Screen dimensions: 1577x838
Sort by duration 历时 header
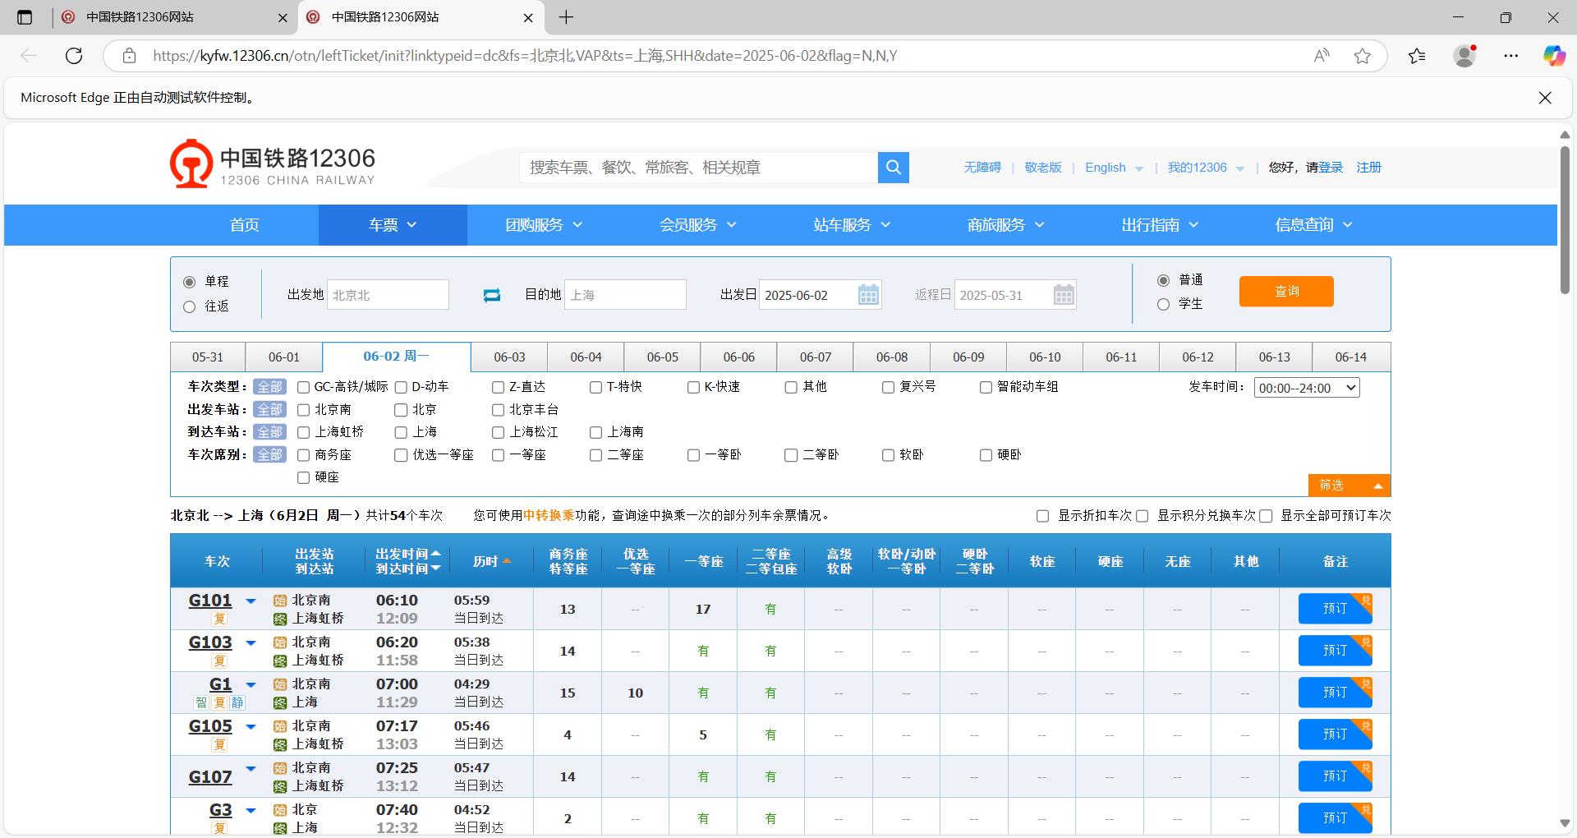pyautogui.click(x=492, y=561)
